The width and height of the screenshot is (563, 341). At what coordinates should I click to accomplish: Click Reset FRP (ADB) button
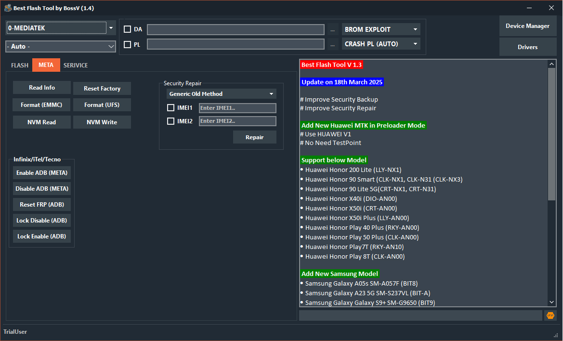pyautogui.click(x=42, y=205)
